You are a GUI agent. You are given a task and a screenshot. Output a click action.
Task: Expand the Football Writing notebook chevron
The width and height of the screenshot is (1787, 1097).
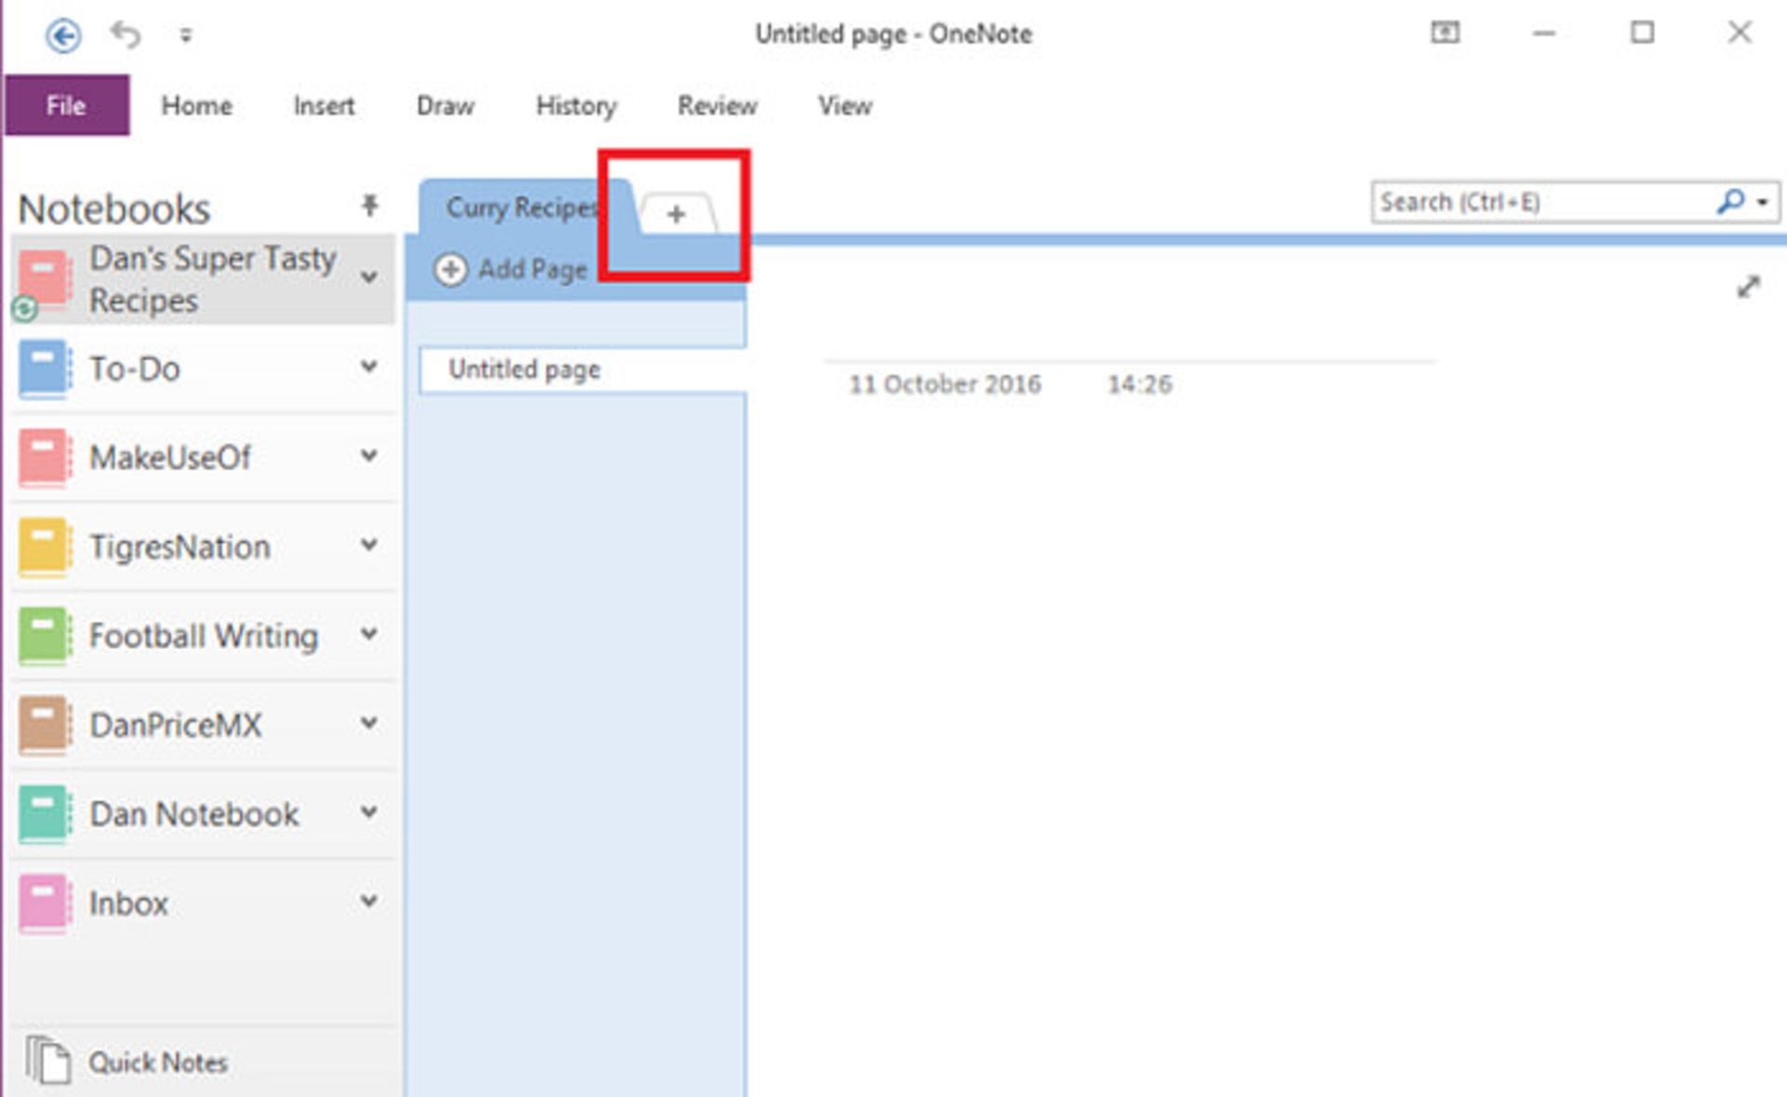click(x=369, y=635)
